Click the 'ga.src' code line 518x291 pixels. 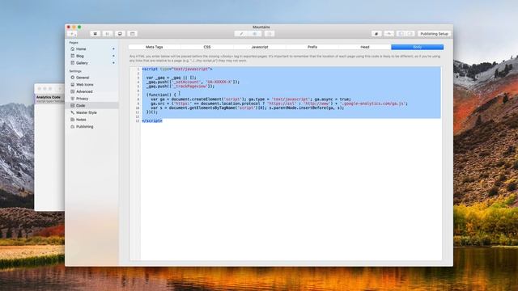[279, 103]
